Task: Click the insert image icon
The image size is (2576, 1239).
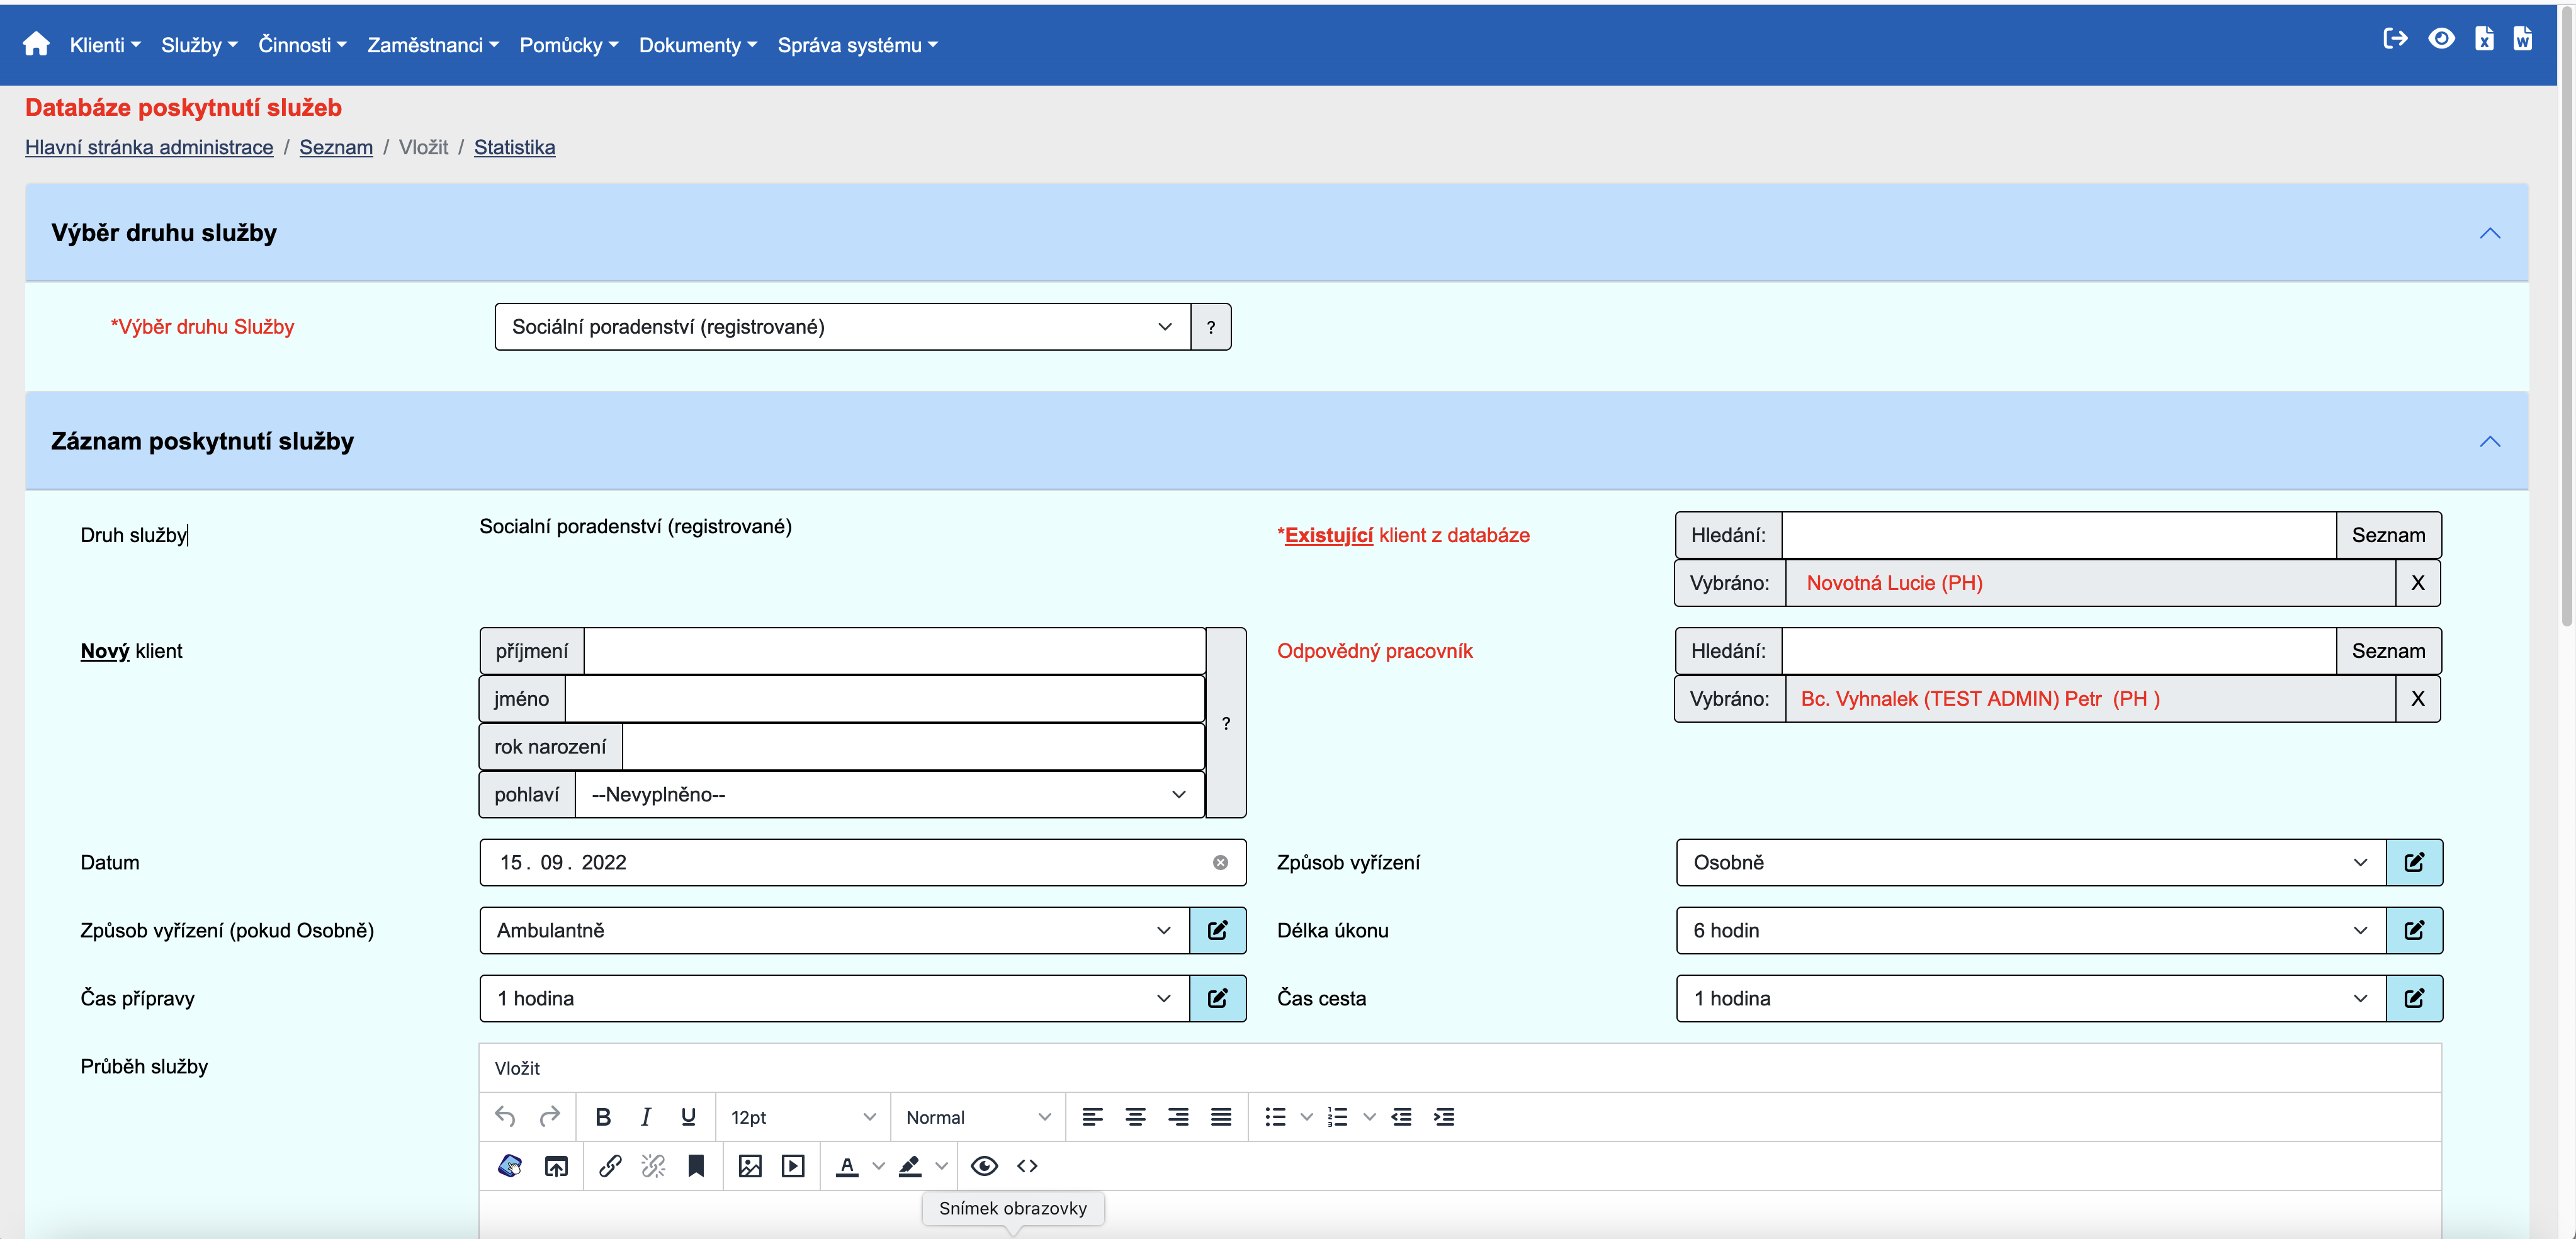Action: click(x=750, y=1166)
